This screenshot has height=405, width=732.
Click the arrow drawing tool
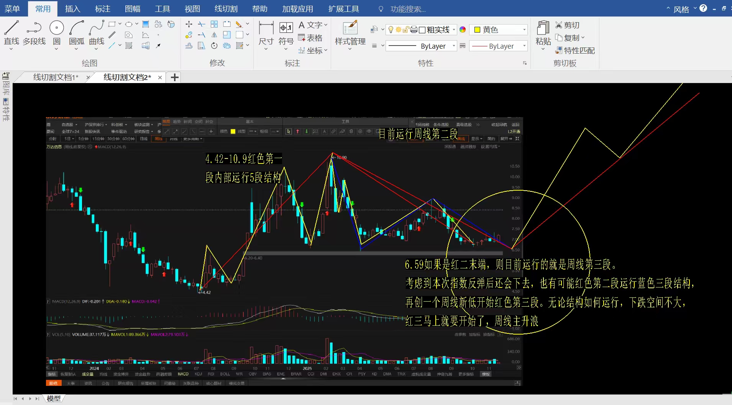pos(158,46)
